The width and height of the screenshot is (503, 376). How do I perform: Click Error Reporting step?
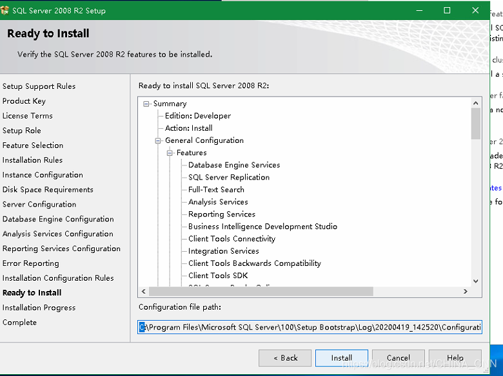(x=31, y=263)
